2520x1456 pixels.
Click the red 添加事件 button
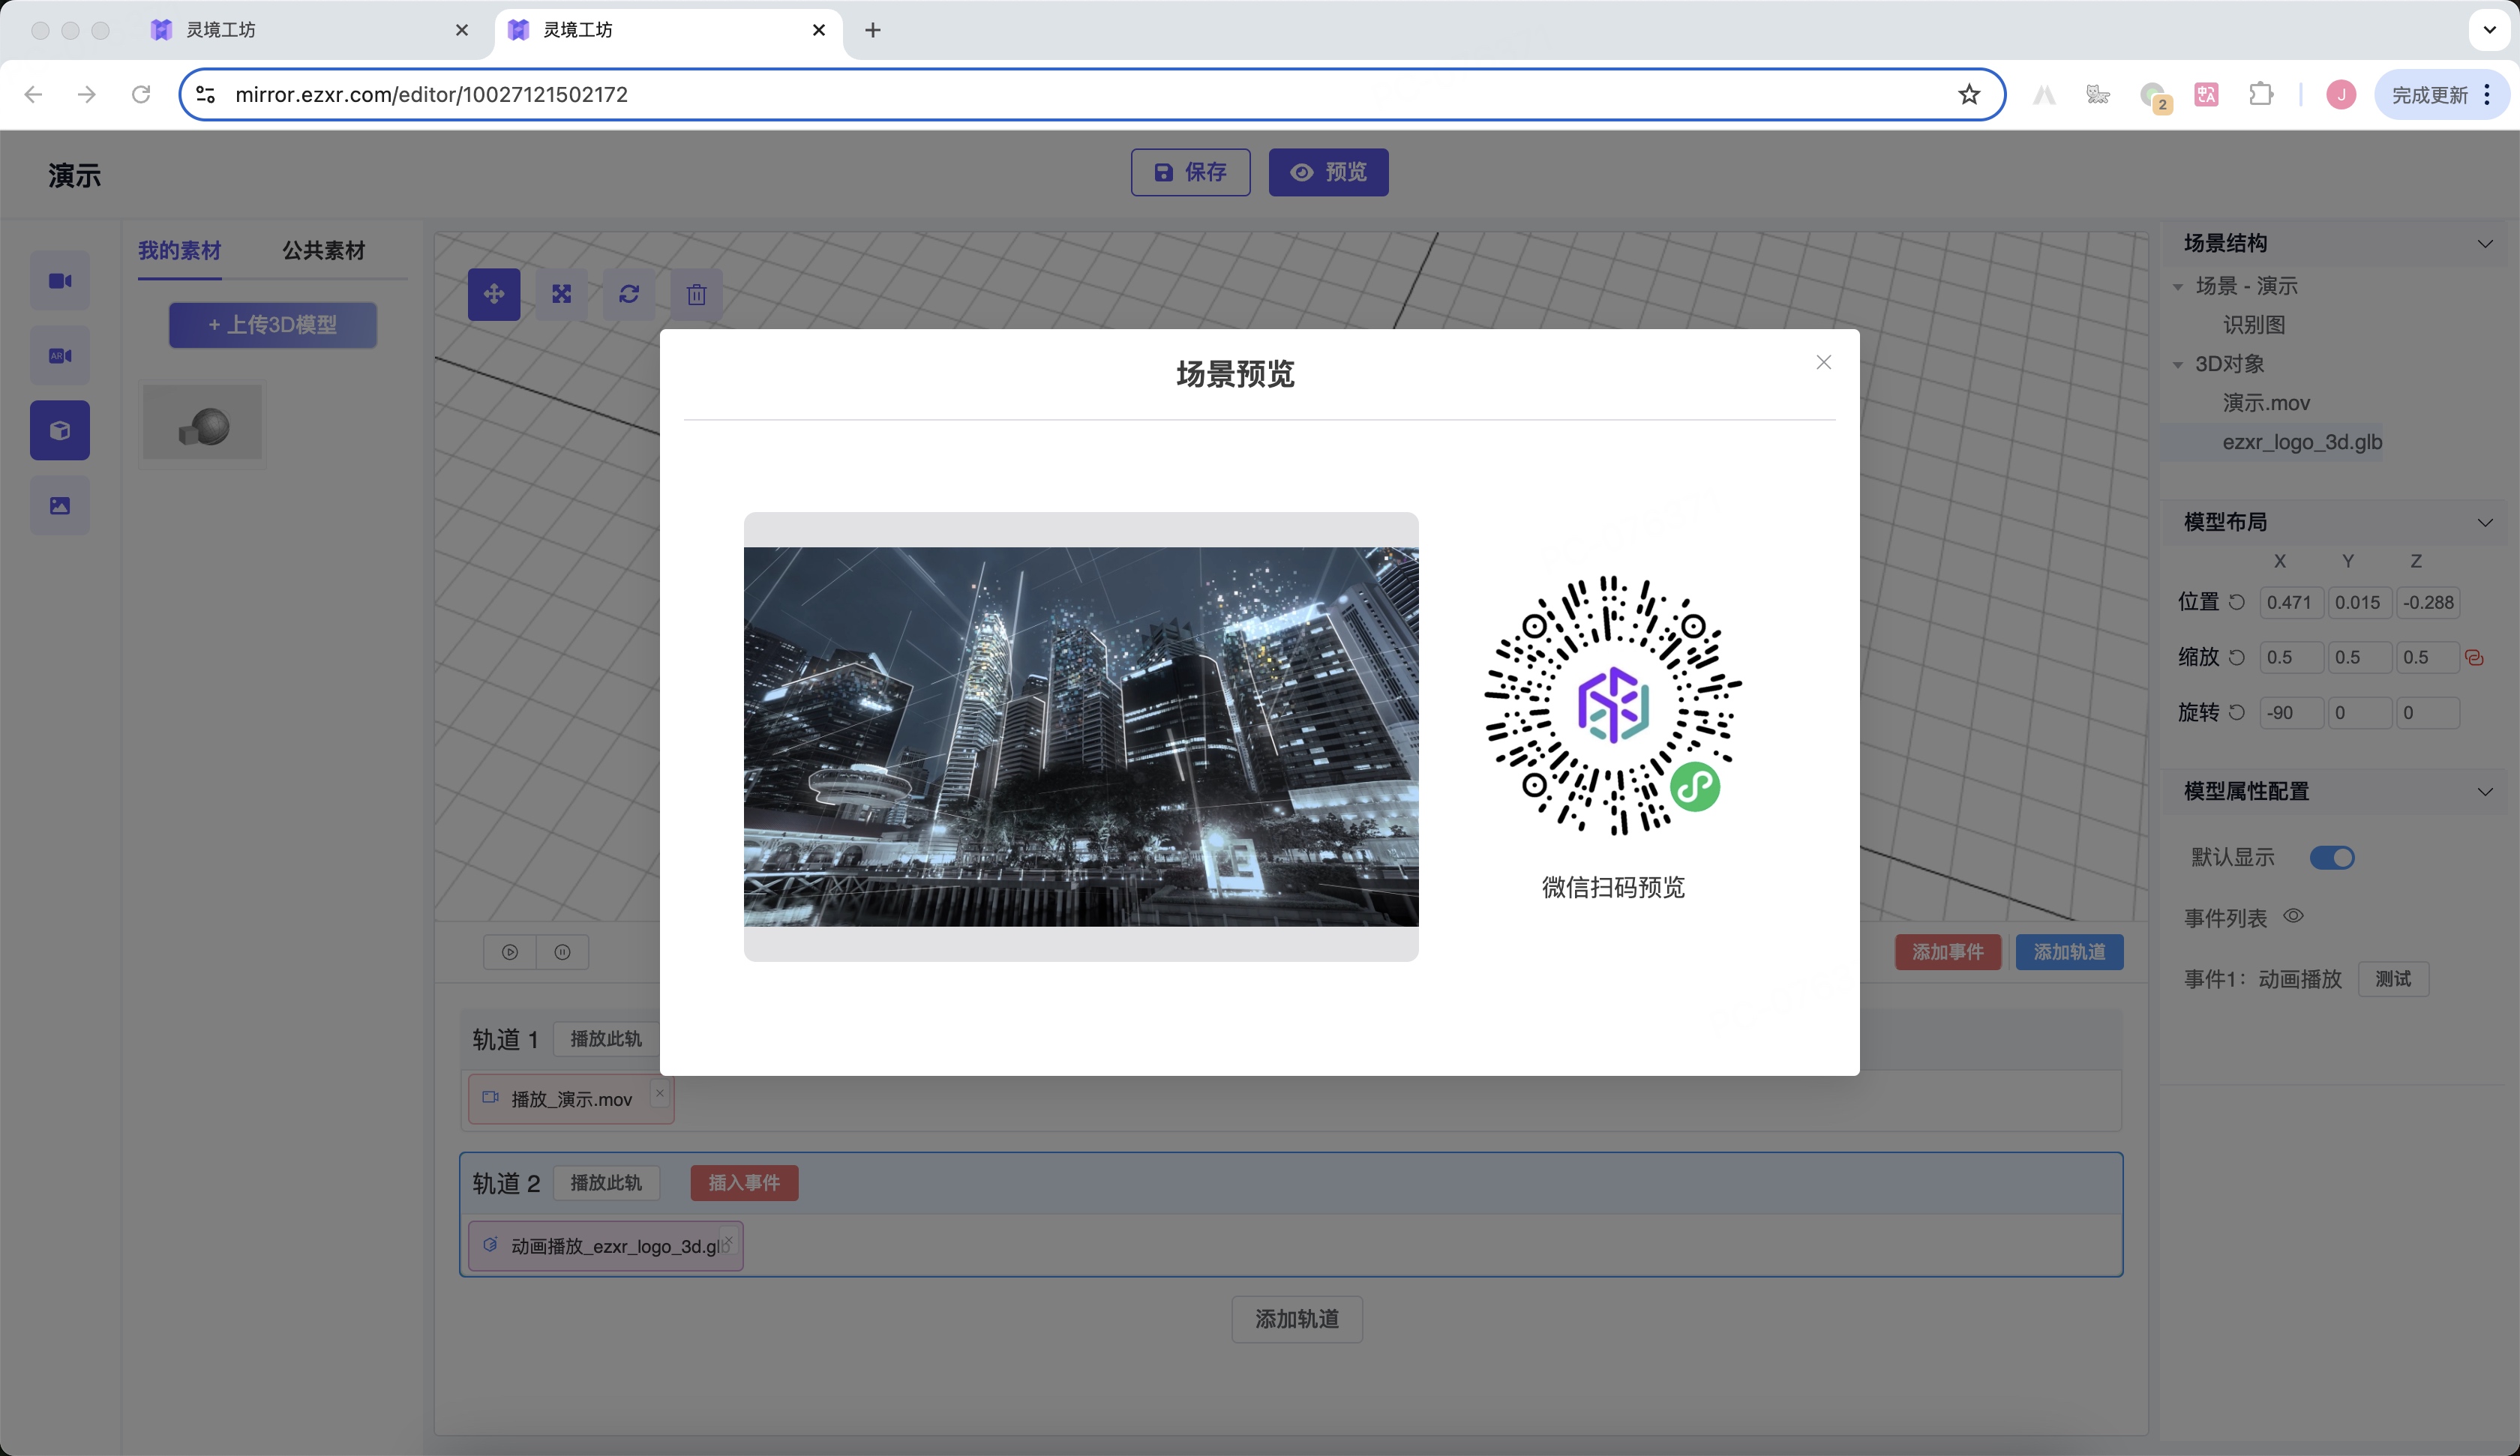(1947, 952)
